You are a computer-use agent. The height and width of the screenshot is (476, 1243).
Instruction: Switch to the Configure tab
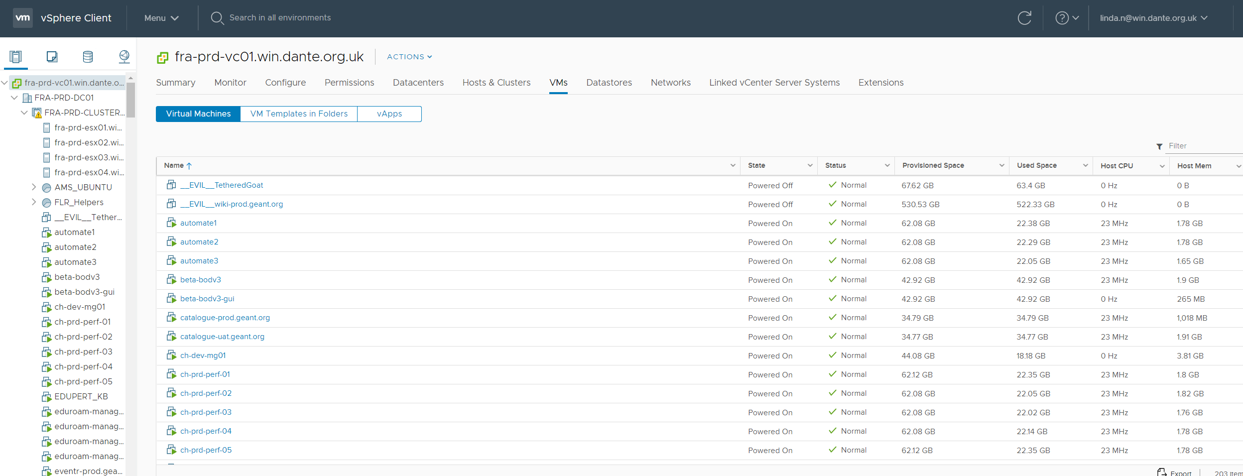pos(285,83)
